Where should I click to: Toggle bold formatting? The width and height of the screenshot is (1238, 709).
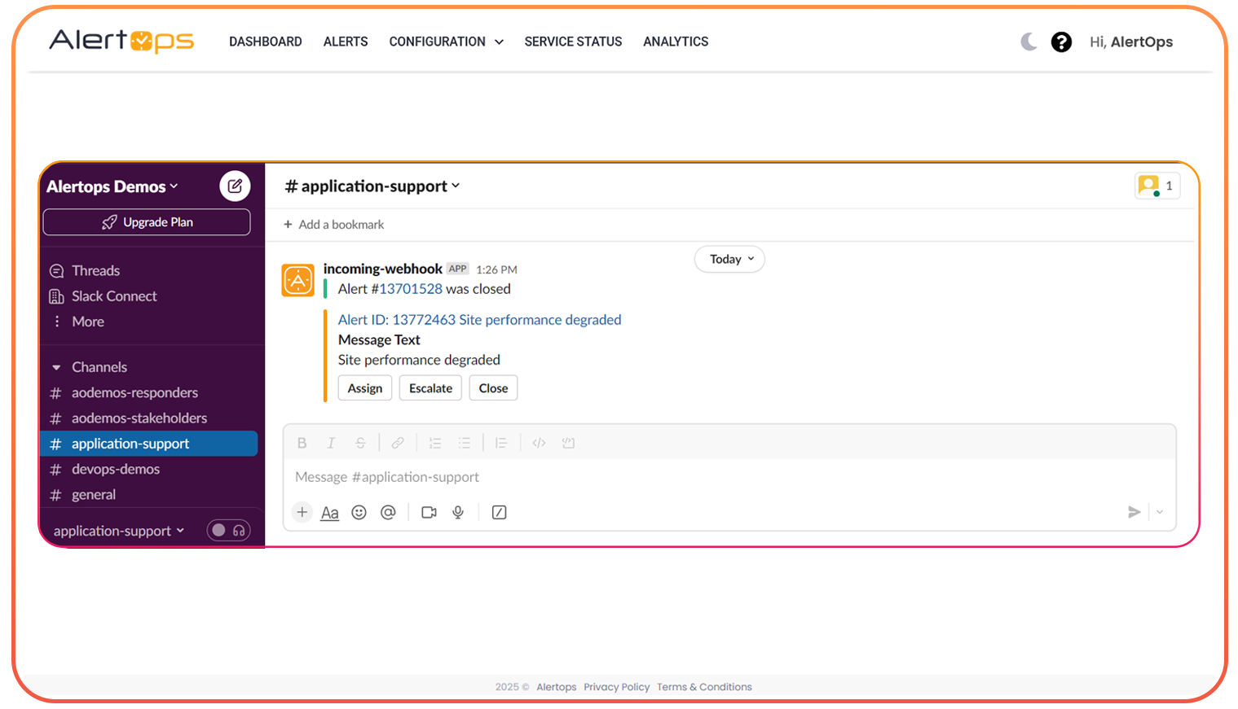[302, 443]
